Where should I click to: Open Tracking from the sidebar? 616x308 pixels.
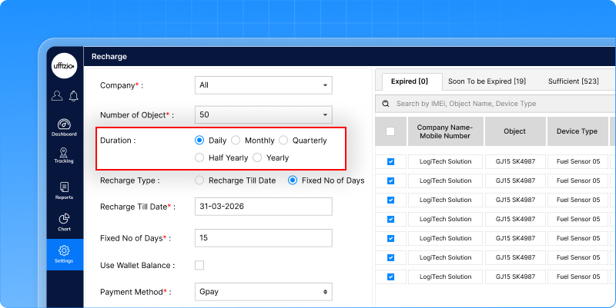coord(64,156)
